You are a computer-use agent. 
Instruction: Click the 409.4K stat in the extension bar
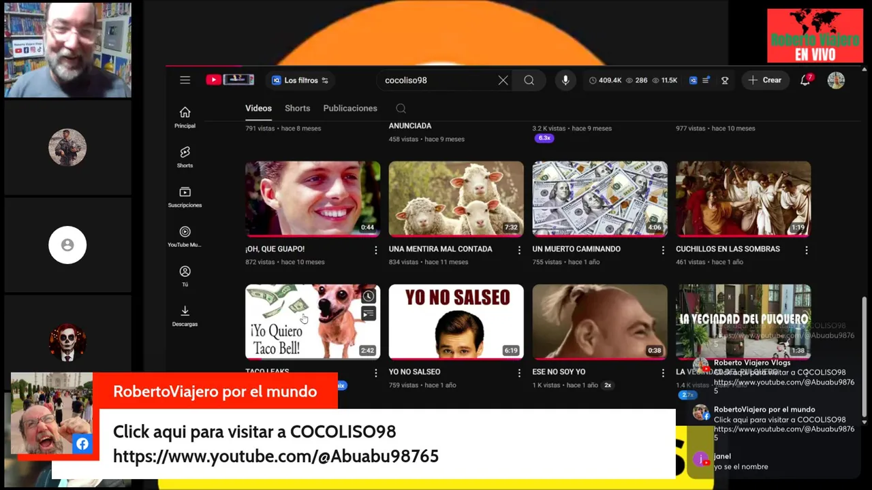[x=605, y=80]
